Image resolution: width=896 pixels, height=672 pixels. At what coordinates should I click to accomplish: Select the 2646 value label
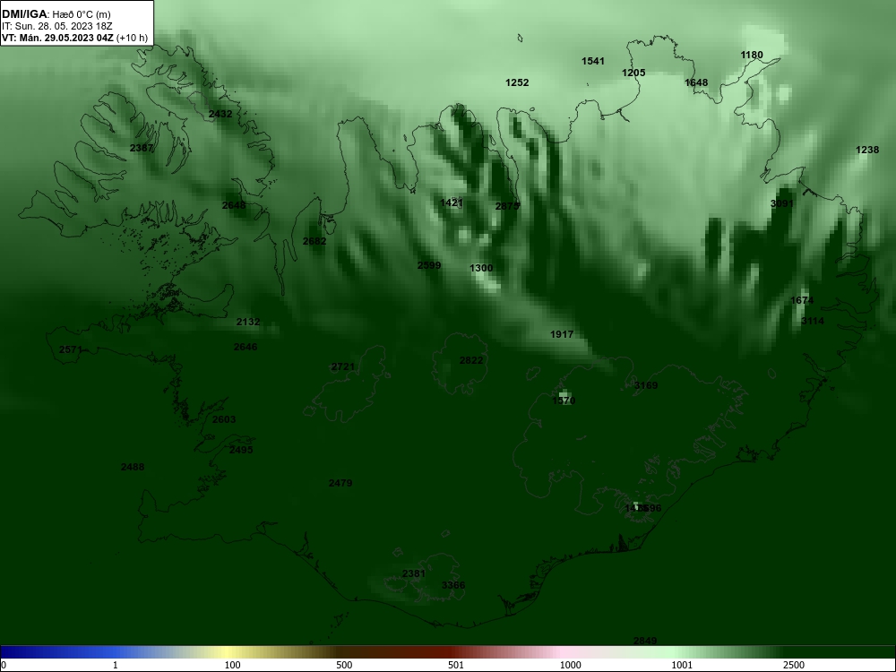click(246, 347)
